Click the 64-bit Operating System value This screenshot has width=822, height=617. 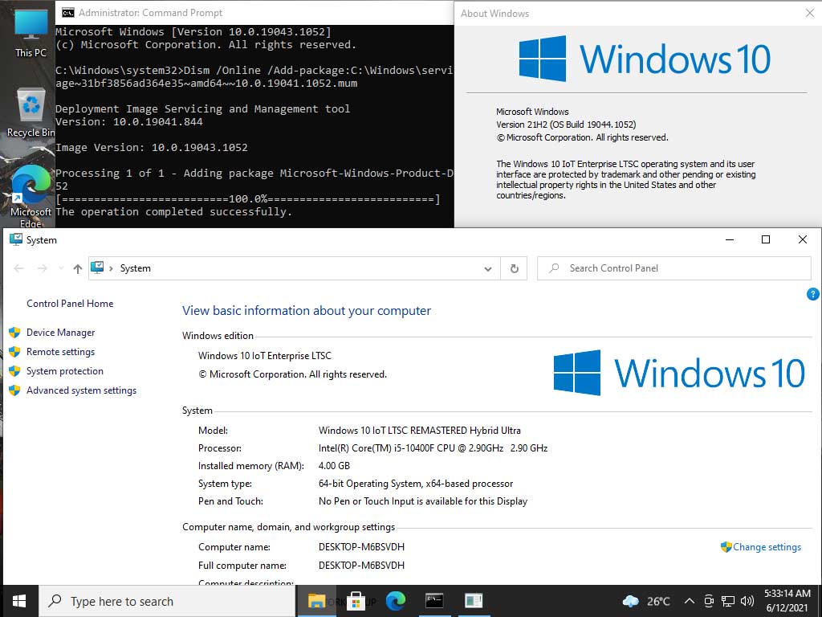416,484
